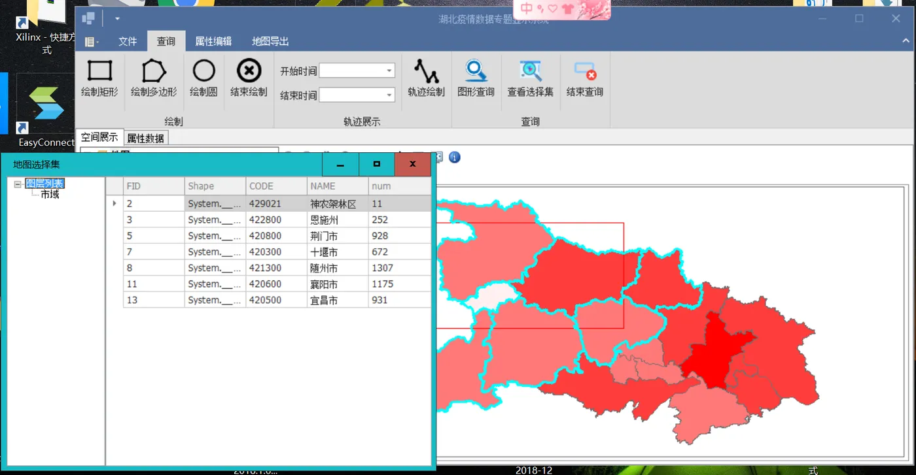Select the 绘制多边形 polygon drawing tool
This screenshot has width=916, height=475.
[x=154, y=78]
